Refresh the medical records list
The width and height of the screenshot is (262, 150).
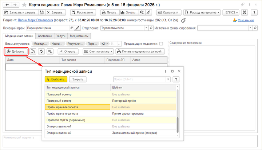[x=41, y=51]
